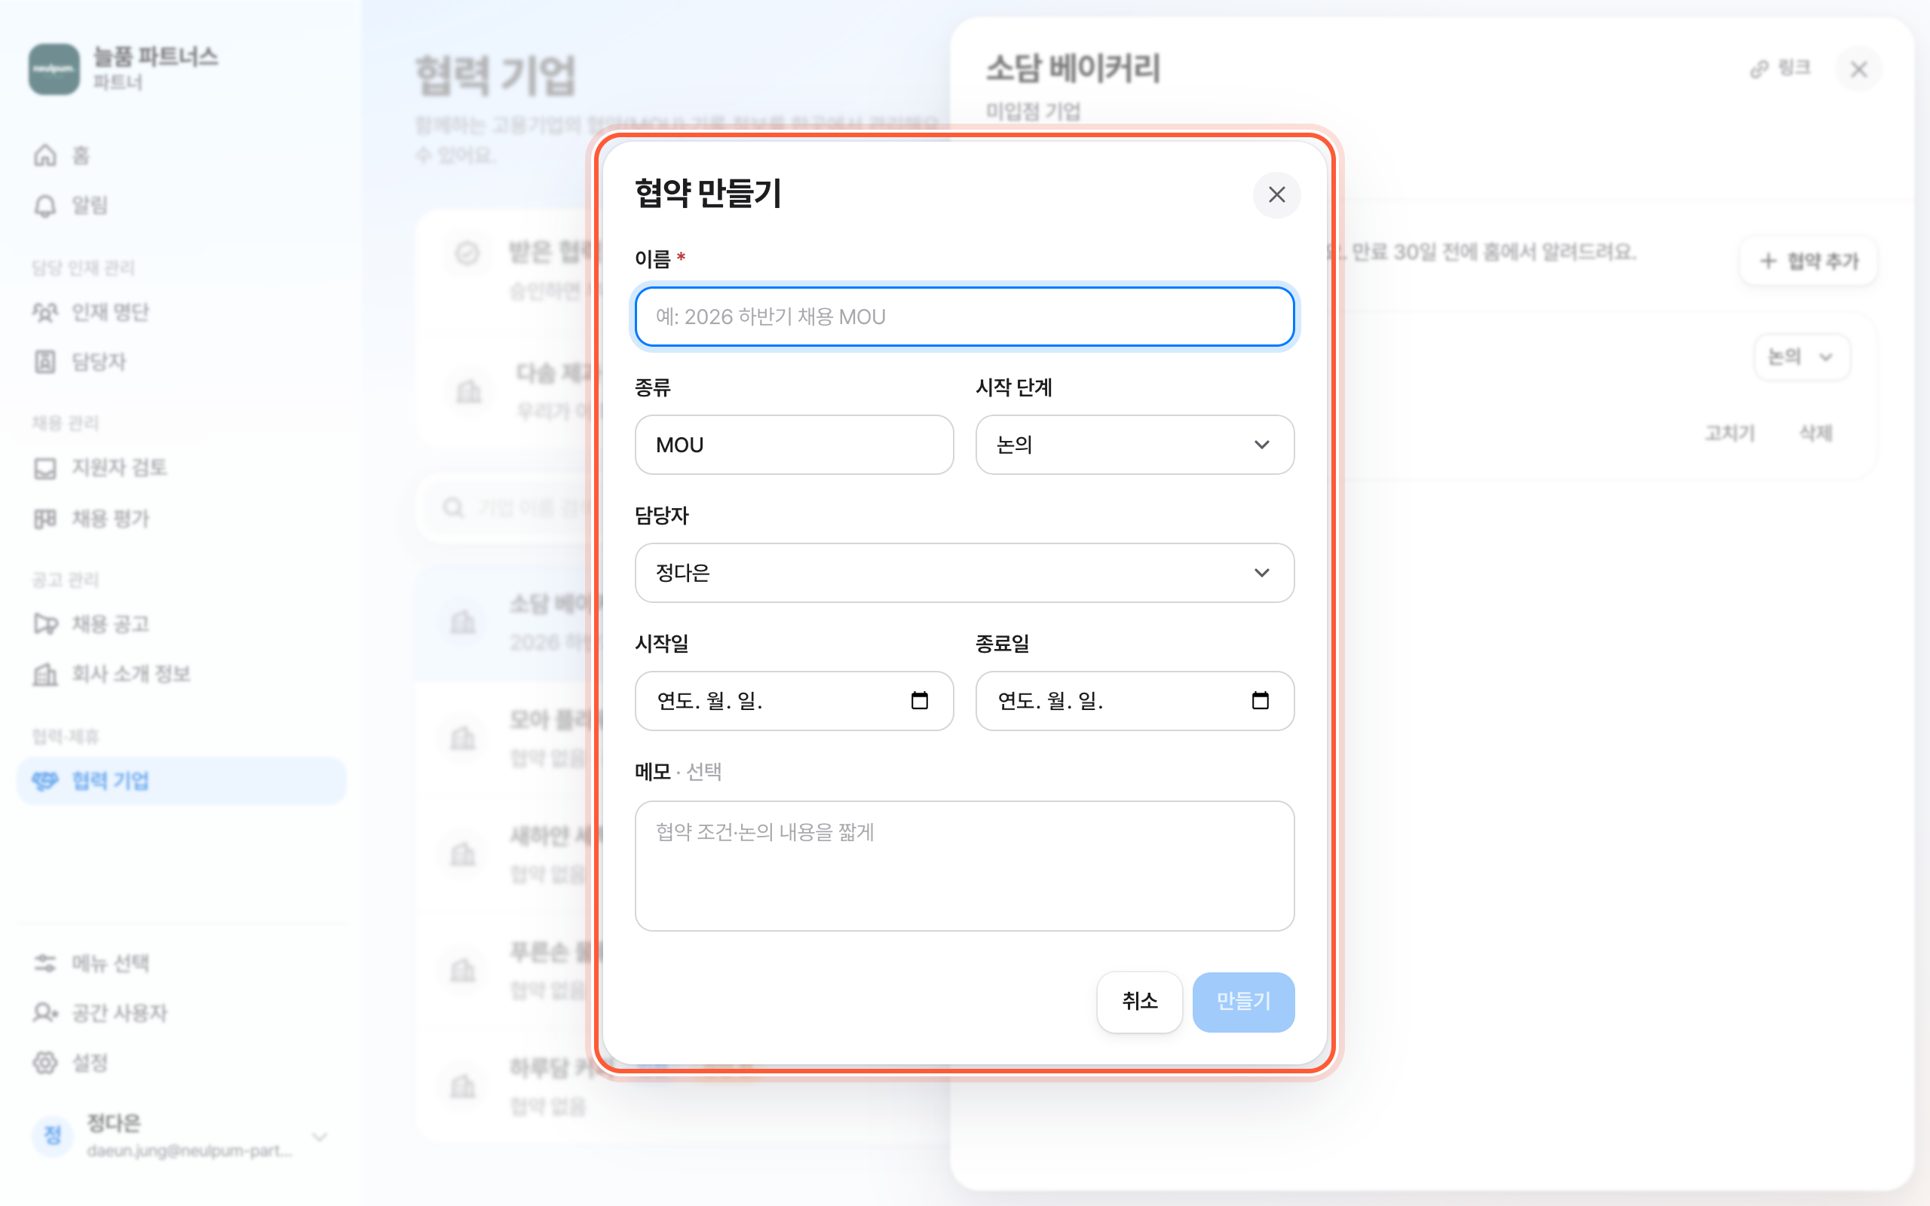Screen dimensions: 1930x1206
Task: Click the 공간 사용자 person icon
Action: (45, 1013)
